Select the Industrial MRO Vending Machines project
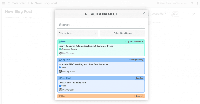 [x=83, y=64]
